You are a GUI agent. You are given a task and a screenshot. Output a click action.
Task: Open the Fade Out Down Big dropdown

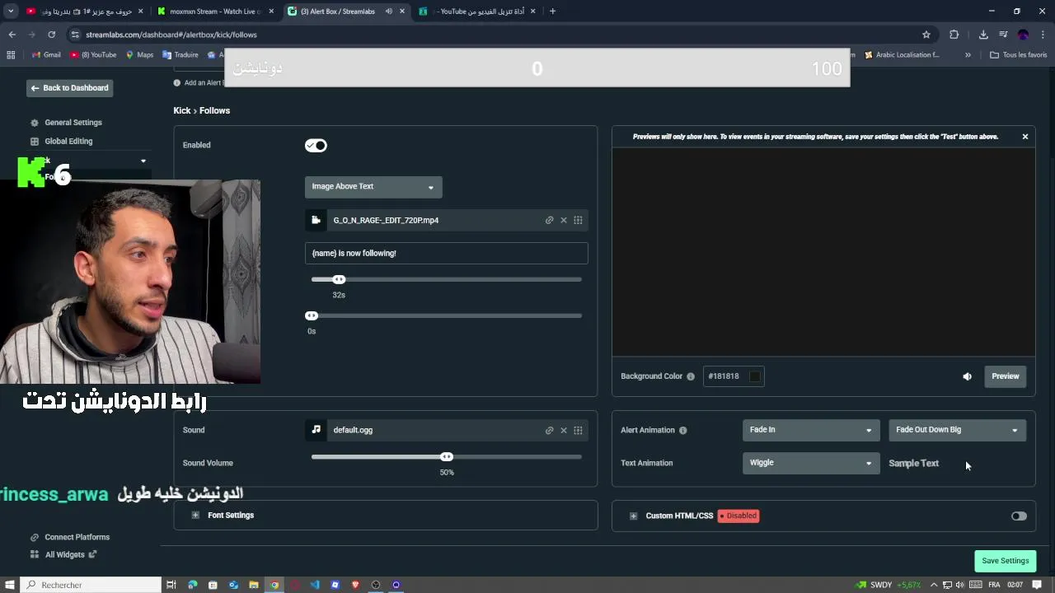pyautogui.click(x=957, y=430)
